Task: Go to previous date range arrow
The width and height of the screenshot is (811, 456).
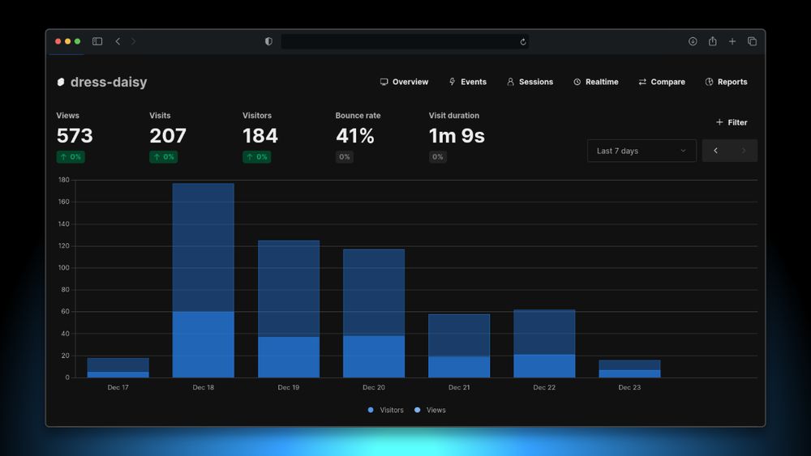Action: point(716,151)
